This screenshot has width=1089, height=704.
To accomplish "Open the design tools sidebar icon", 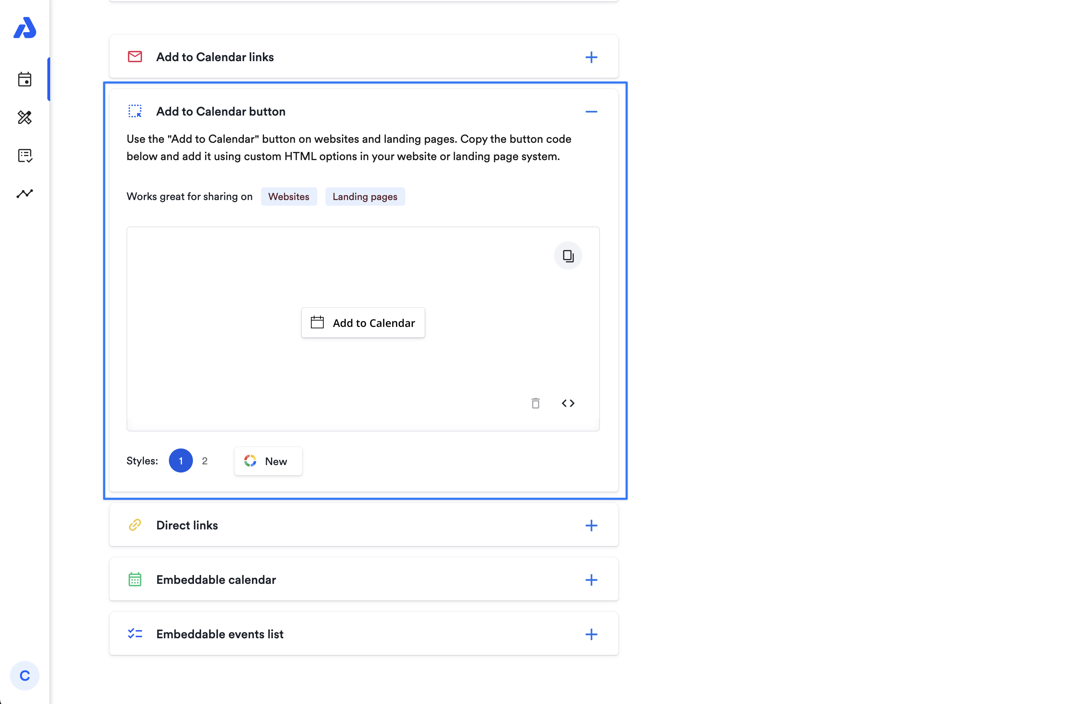I will tap(25, 117).
